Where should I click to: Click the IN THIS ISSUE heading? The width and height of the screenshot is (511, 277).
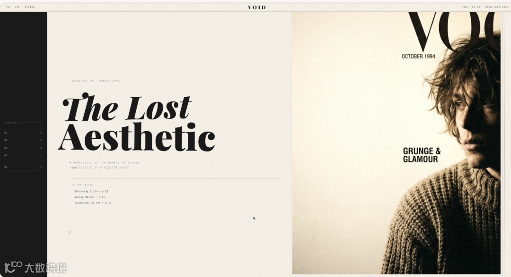click(x=82, y=185)
